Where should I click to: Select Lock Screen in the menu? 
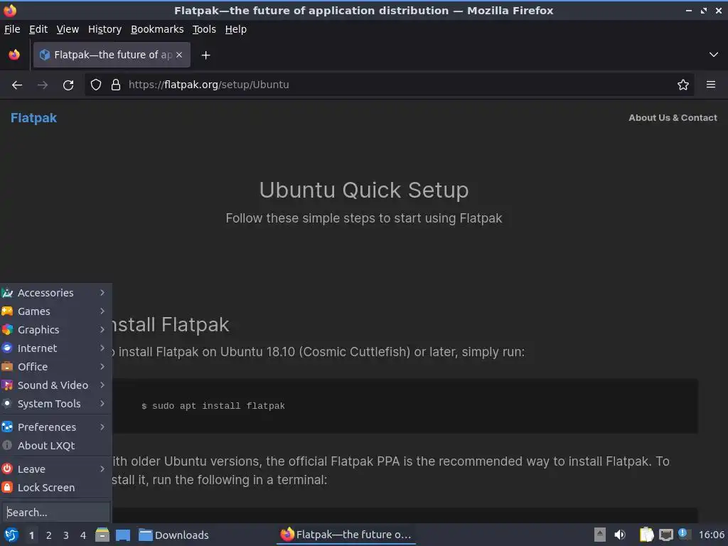pyautogui.click(x=55, y=488)
